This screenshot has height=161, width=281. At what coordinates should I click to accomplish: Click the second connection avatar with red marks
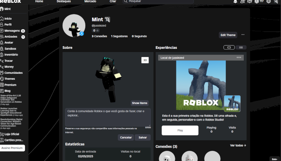[x=190, y=156]
